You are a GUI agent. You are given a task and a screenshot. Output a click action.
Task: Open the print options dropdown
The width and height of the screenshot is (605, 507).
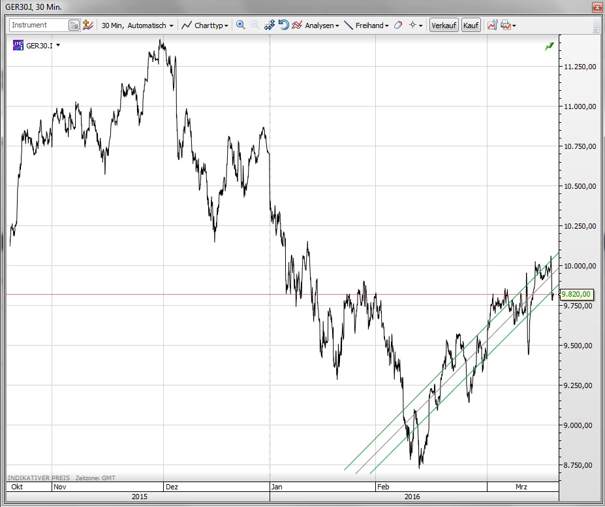pos(508,25)
